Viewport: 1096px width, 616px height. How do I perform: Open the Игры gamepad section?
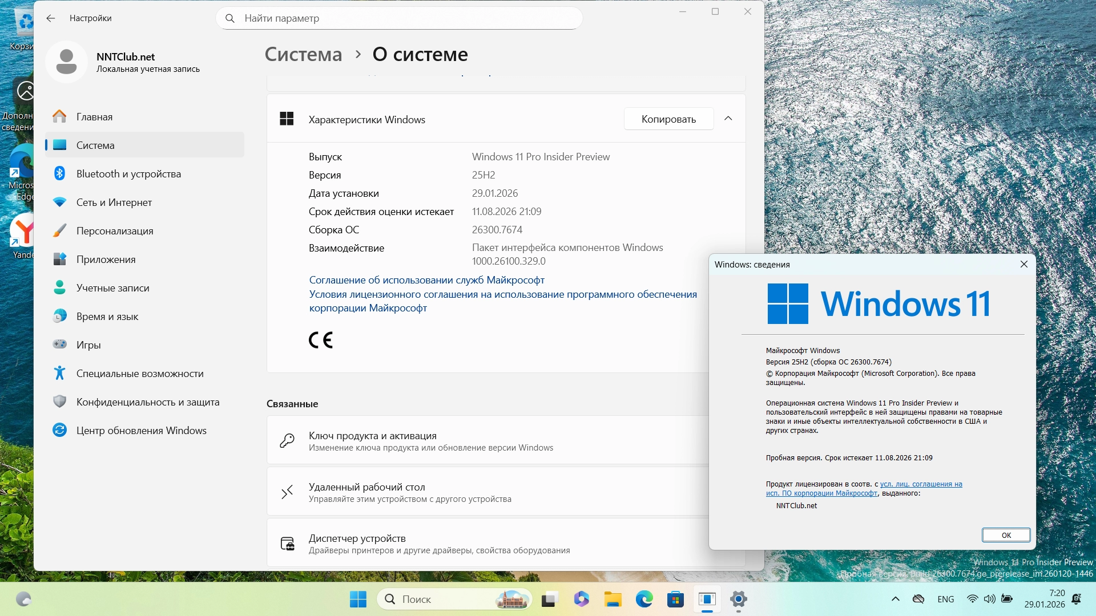coord(59,345)
